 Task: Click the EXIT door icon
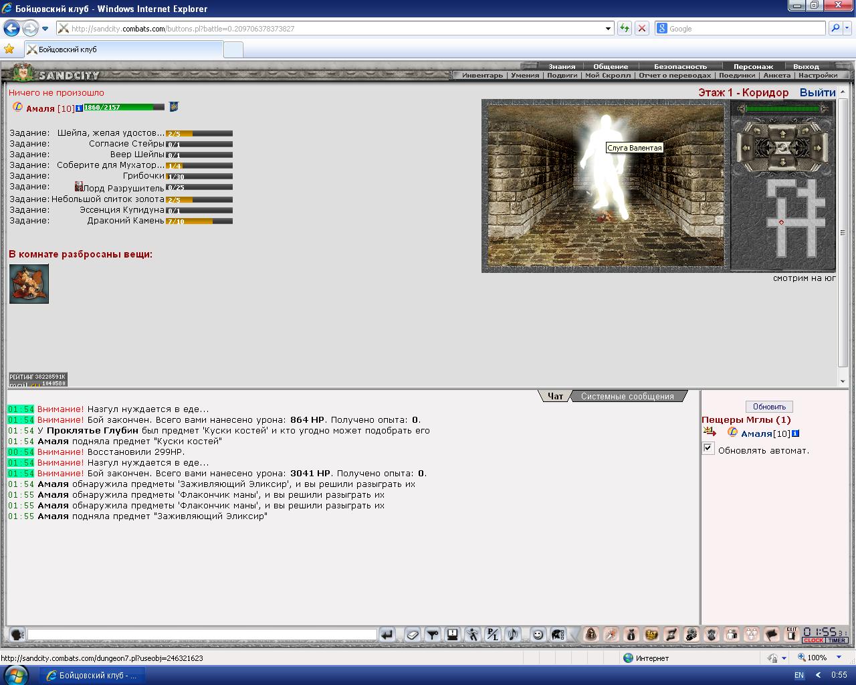point(792,634)
